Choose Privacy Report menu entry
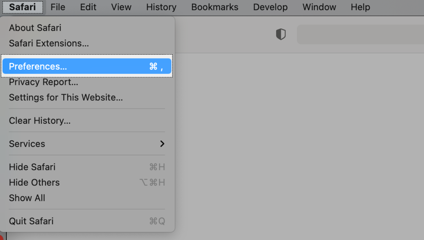Viewport: 424px width, 240px height. (87, 82)
